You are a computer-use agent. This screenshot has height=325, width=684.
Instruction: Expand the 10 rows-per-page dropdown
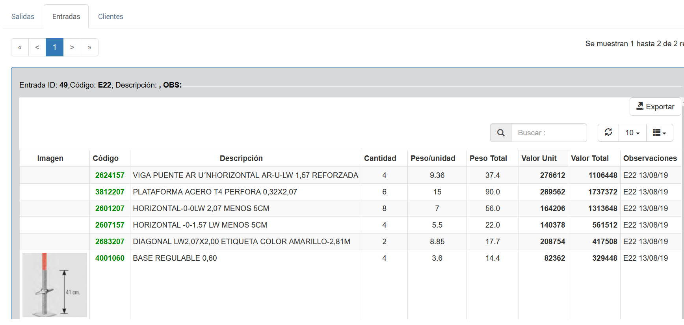point(632,133)
